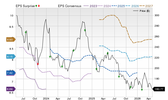The height and width of the screenshot is (100, 168).
Task: Click the black 160.77 price tag
Action: tap(159, 89)
